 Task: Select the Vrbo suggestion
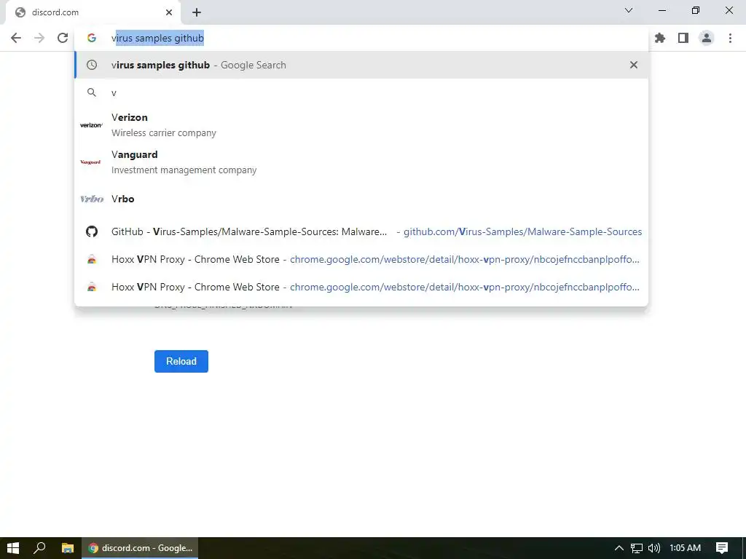click(361, 199)
